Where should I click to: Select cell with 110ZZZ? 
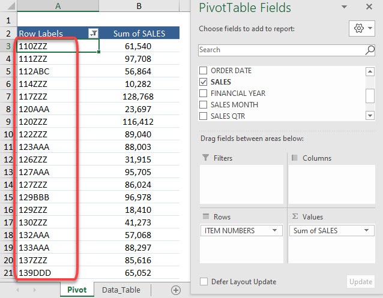pos(58,46)
